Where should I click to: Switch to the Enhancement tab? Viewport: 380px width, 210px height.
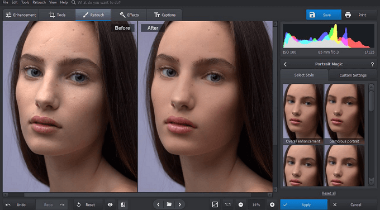[21, 15]
